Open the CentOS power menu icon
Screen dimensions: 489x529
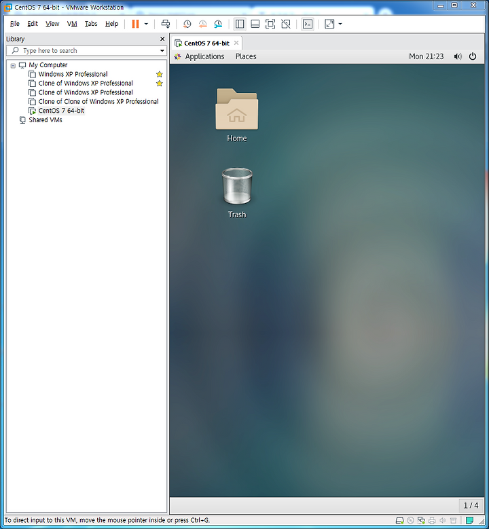[473, 56]
